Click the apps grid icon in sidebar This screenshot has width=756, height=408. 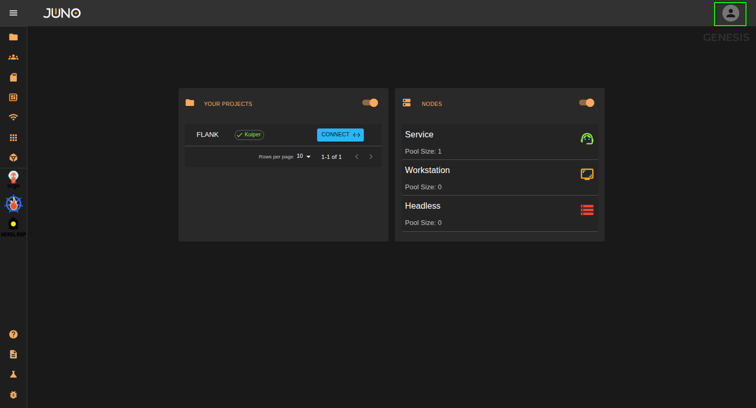point(13,137)
